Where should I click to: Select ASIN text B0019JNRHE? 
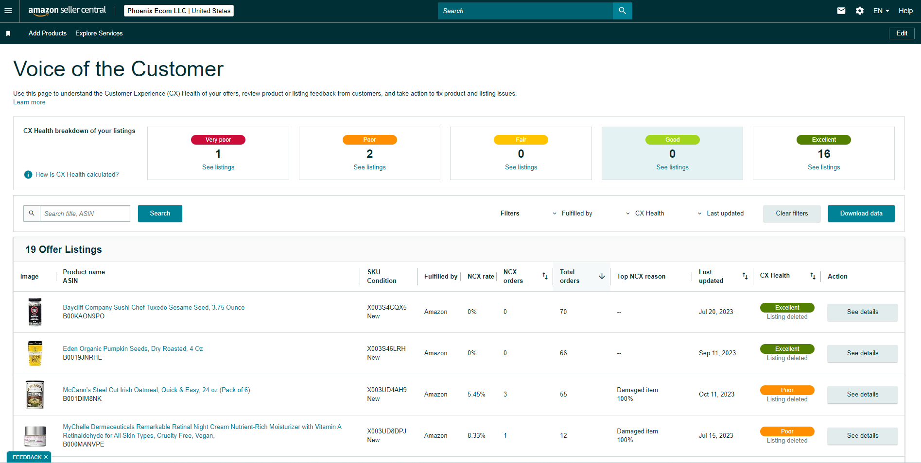(83, 358)
